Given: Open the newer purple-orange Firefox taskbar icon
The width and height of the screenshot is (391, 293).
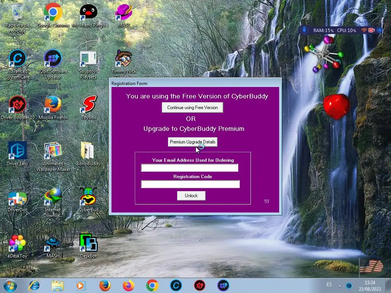Looking at the screenshot, I should tap(128, 285).
